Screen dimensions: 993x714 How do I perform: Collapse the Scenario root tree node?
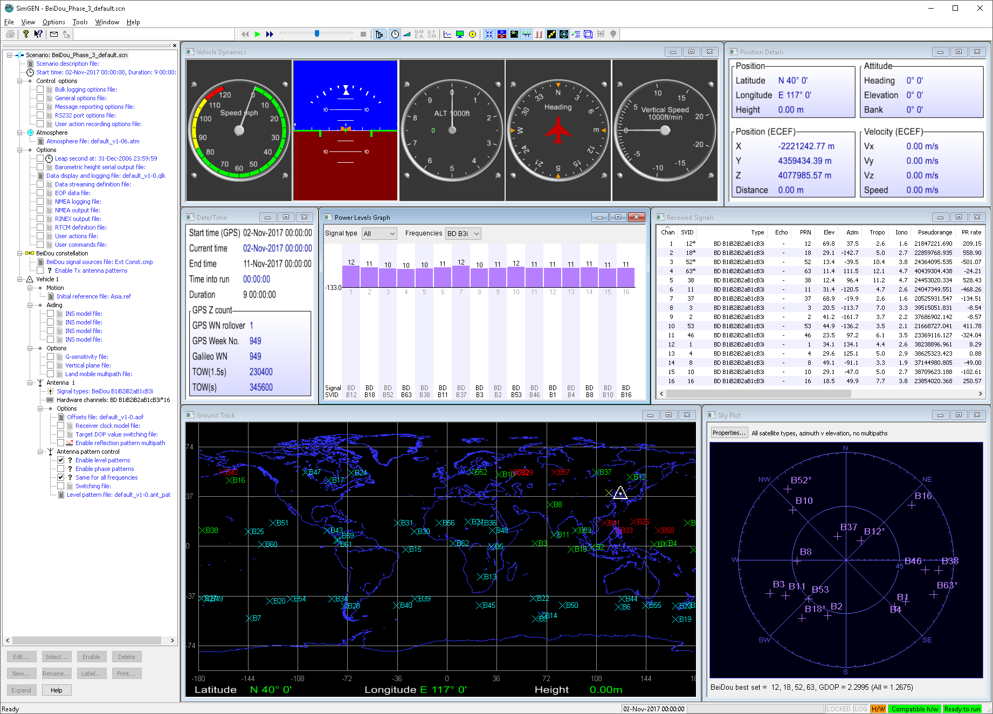pos(10,55)
